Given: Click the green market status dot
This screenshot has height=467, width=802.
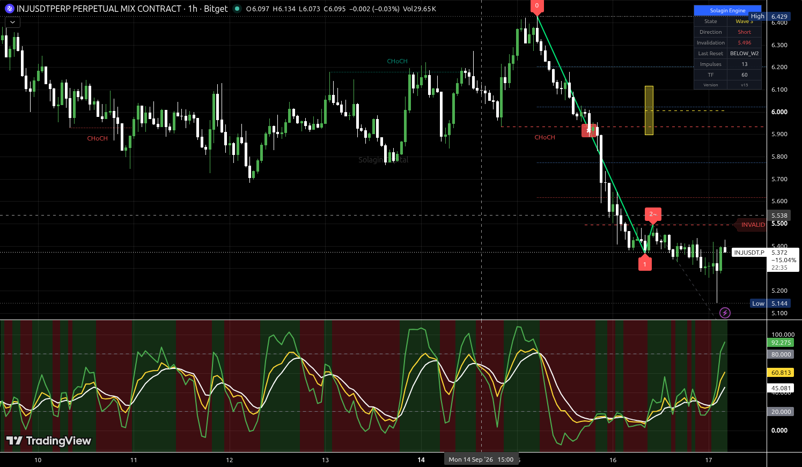Looking at the screenshot, I should (237, 9).
